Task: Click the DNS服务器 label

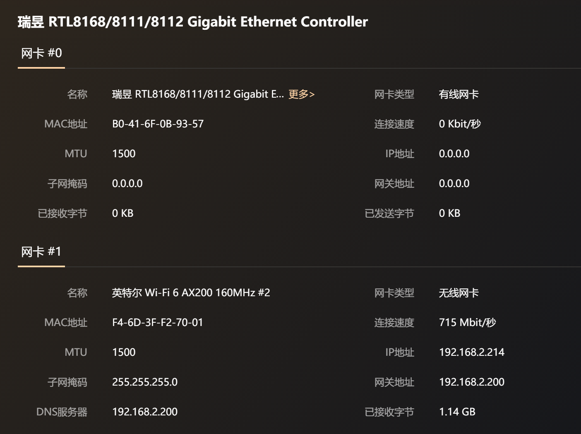Action: point(62,412)
